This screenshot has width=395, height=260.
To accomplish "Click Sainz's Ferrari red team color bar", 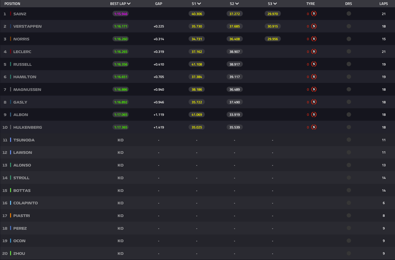I will [x=10, y=14].
